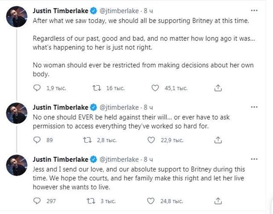This screenshot has width=273, height=214.
Task: Open Justin Timberlake profile name on first tweet
Action: coord(60,10)
